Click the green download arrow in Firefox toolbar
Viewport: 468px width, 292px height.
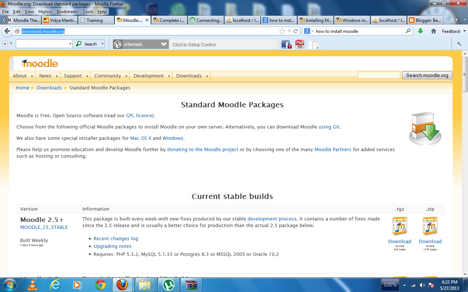pyautogui.click(x=420, y=31)
